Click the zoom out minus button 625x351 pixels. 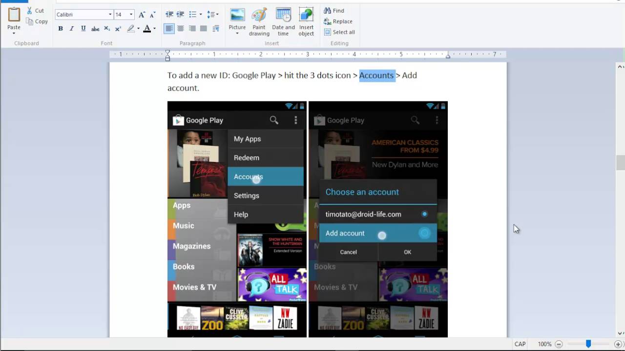tap(559, 344)
